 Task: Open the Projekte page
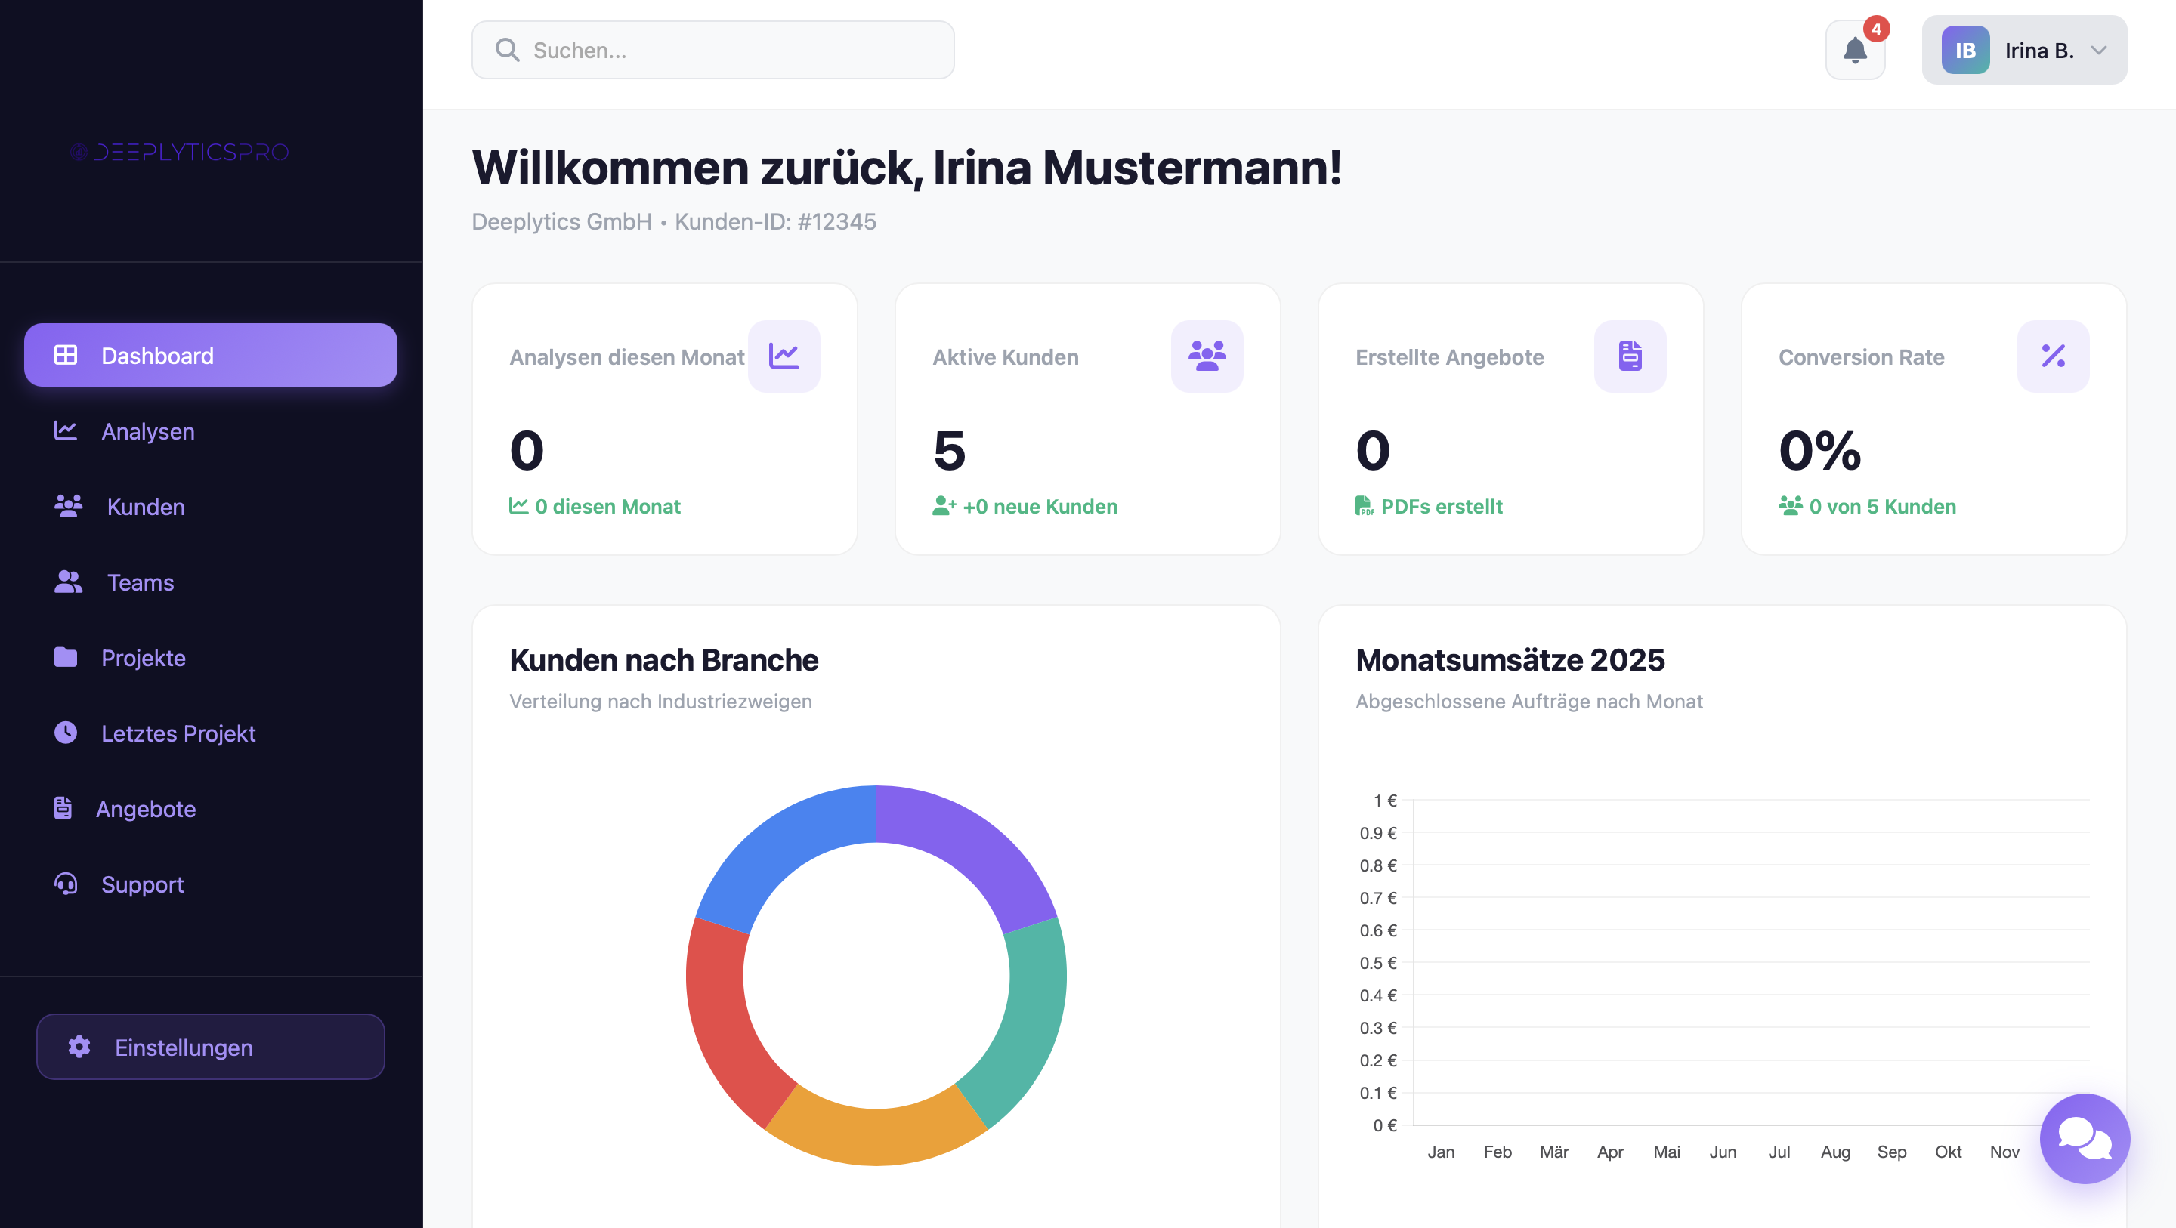coord(210,657)
